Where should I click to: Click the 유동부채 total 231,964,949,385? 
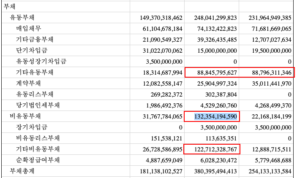(x=270, y=18)
